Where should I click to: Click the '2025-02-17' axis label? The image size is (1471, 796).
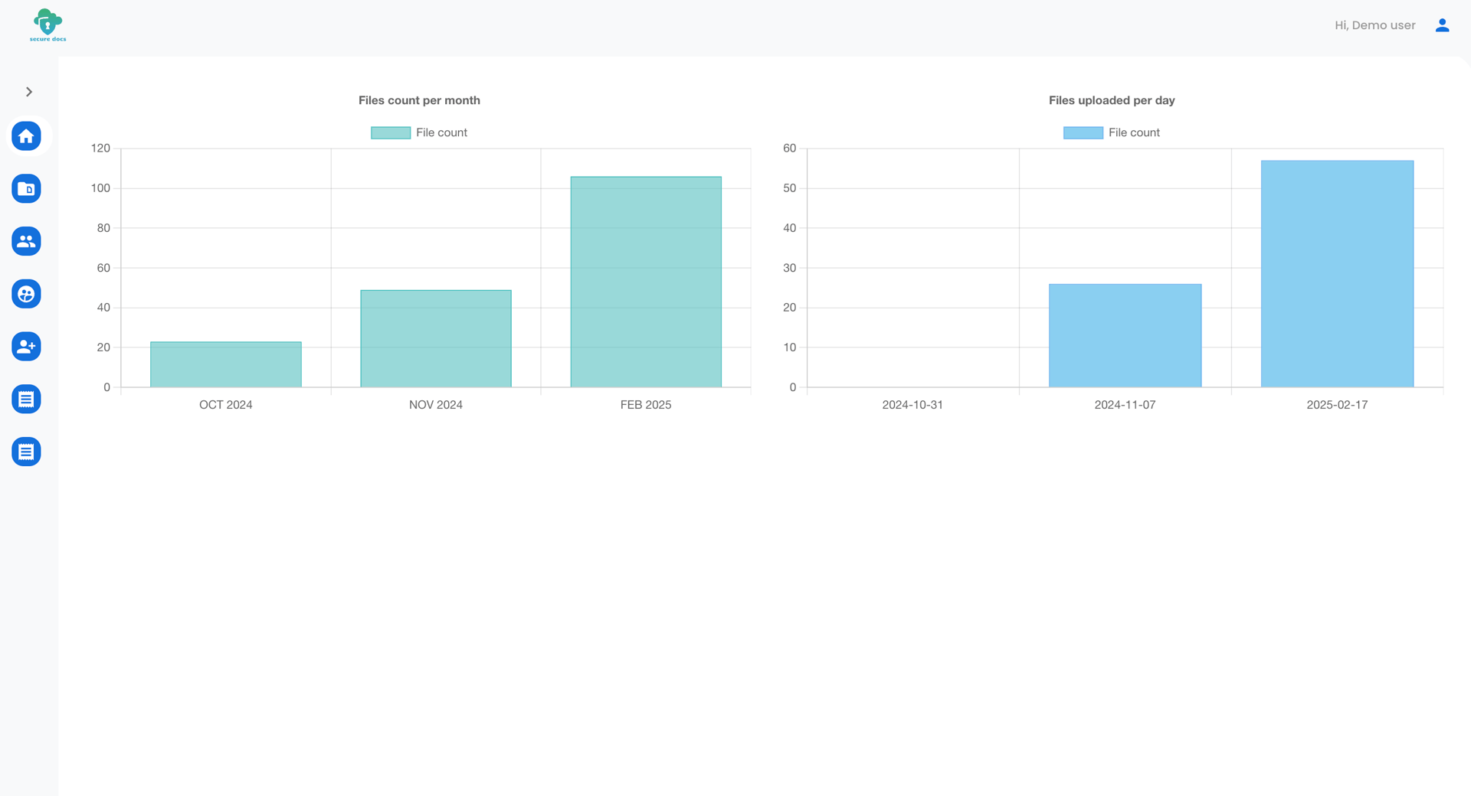1337,405
